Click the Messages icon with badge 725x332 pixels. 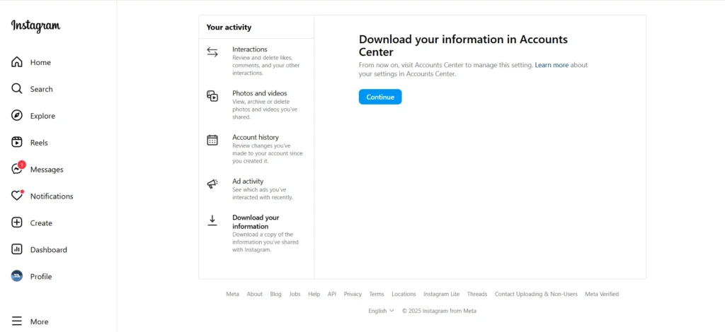tap(18, 168)
